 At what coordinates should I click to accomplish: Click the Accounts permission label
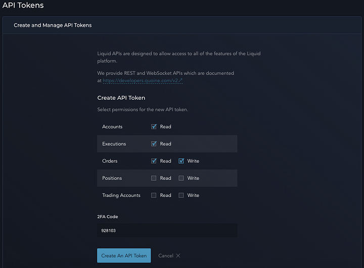(112, 127)
